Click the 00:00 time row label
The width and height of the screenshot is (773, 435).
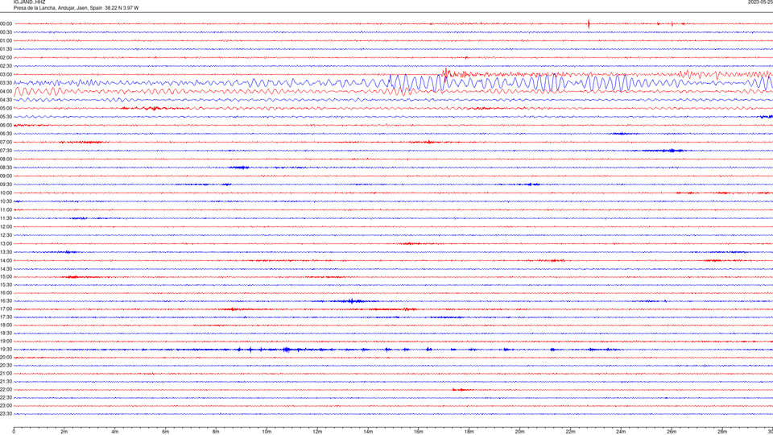(6, 23)
